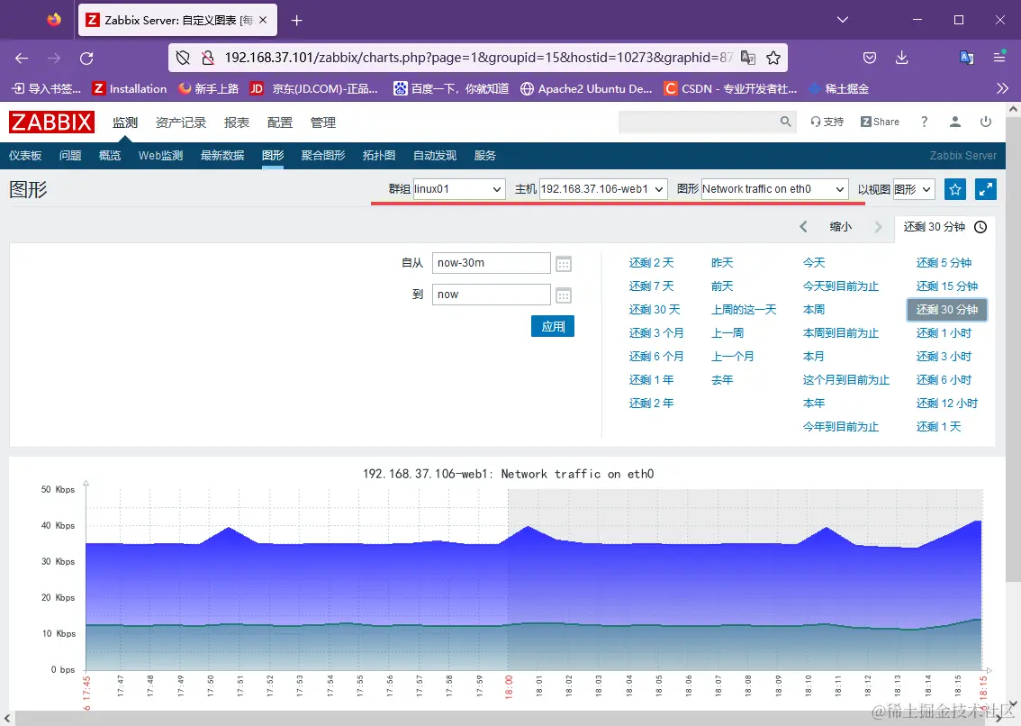Viewport: 1021px width, 726px height.
Task: Go to the 聚合图形 submenu
Action: pyautogui.click(x=323, y=156)
